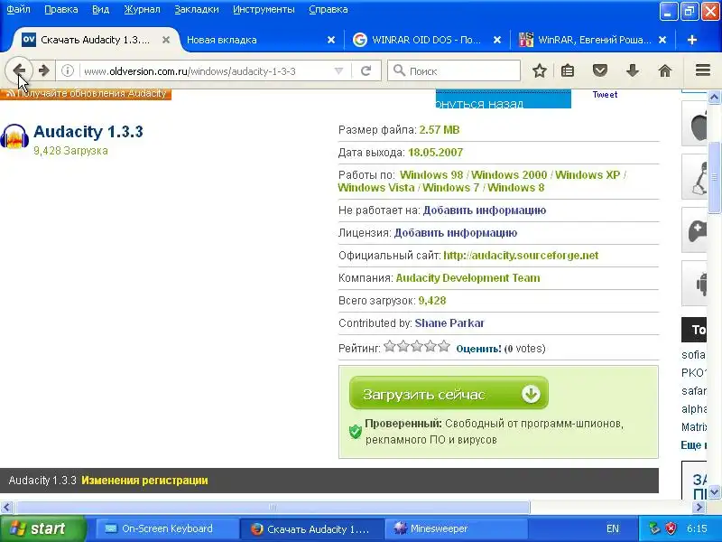
Task: Click the Windows 7 compatibility link
Action: [450, 188]
